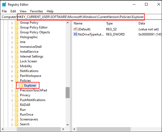The image size is (162, 132).
Task: Select the Run folder icon
Action: tap(16, 110)
